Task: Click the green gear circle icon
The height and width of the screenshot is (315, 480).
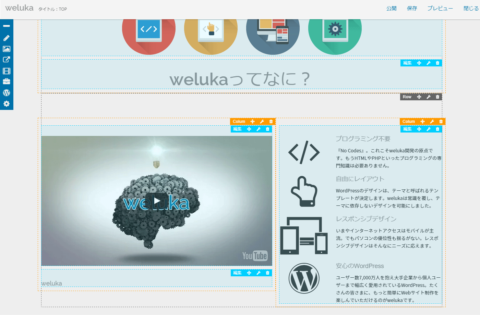Action: pos(335,37)
